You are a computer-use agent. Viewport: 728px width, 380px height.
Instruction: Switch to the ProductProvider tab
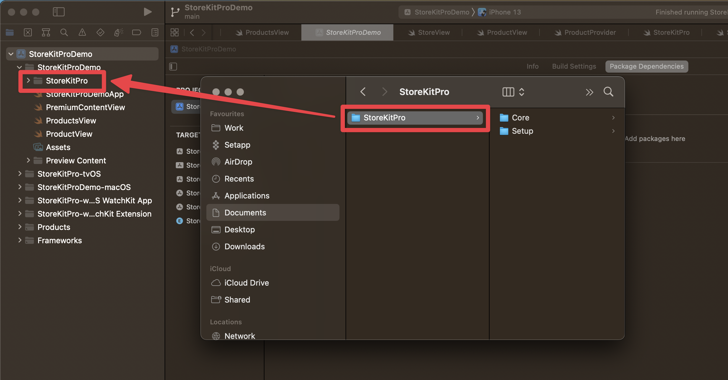coord(585,32)
